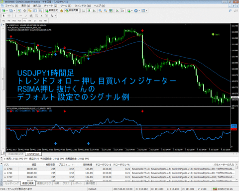This screenshot has height=191, width=239.
Task: Select the text A tool
Action: click(x=41, y=16)
